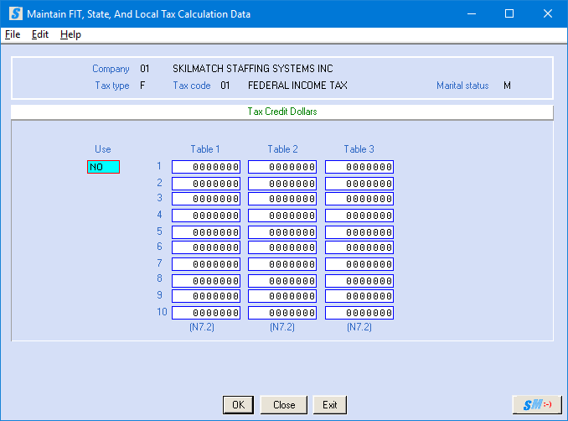Click Table 1 row 6 field
This screenshot has height=421, width=568.
click(x=206, y=247)
